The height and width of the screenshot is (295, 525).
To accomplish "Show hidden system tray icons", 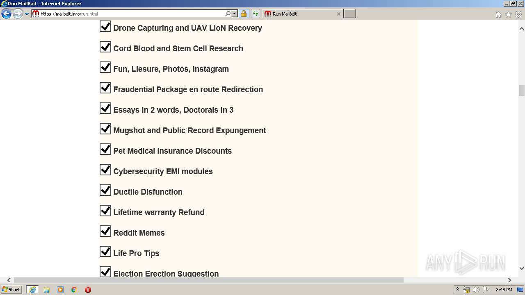I will pos(458,290).
